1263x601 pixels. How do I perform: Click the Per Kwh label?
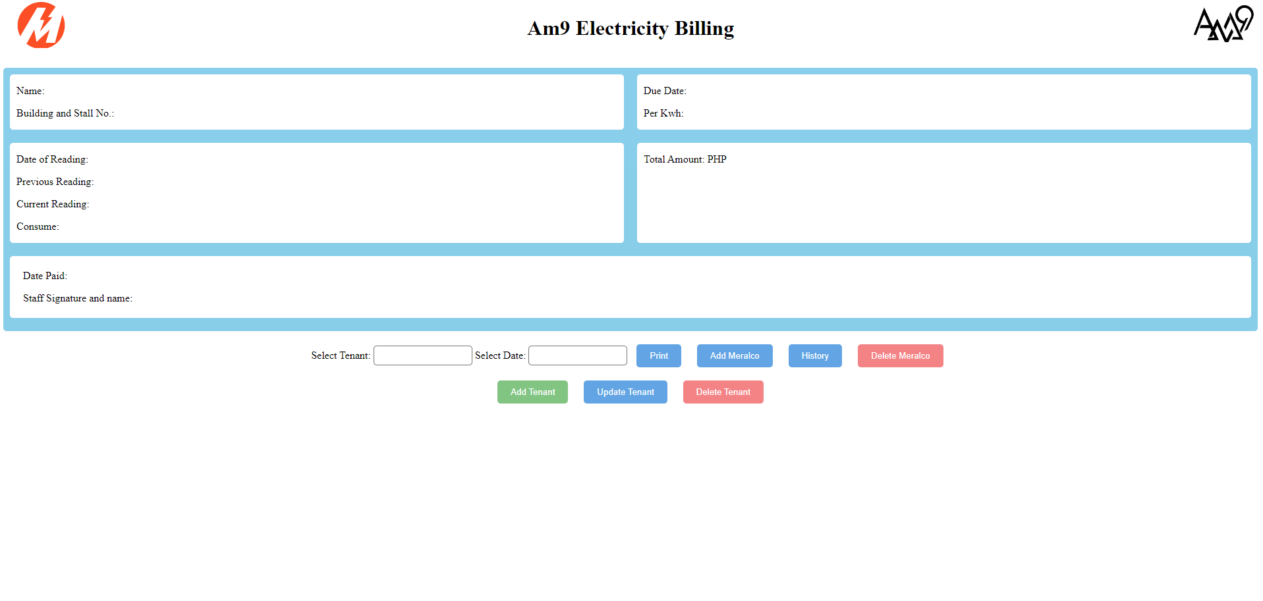click(x=663, y=113)
